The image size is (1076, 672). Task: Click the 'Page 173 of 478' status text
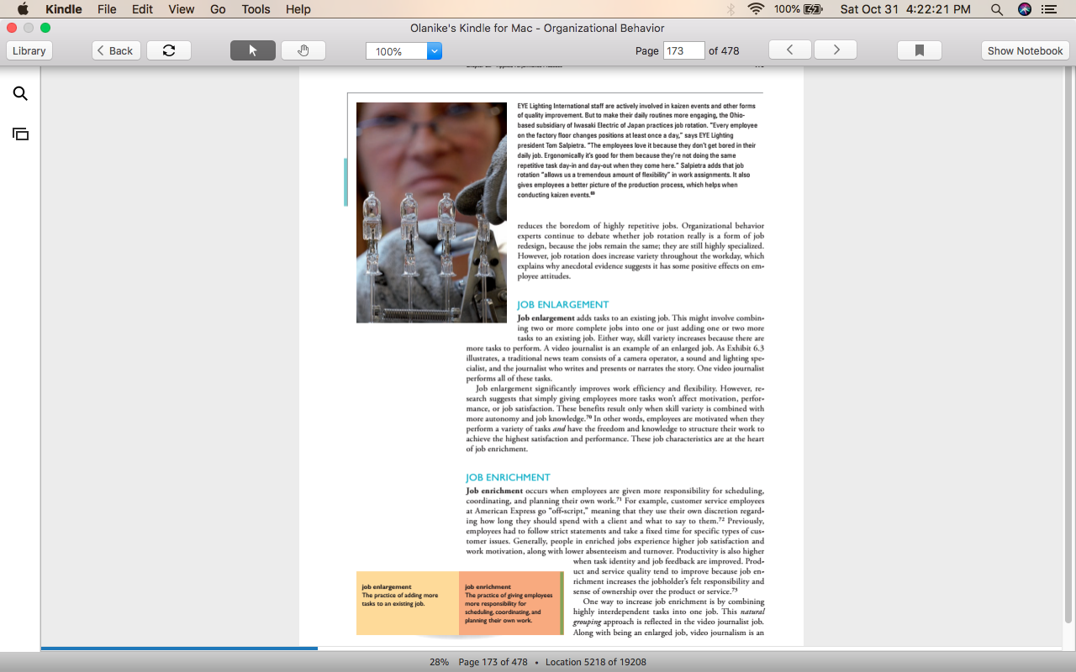pos(493,662)
